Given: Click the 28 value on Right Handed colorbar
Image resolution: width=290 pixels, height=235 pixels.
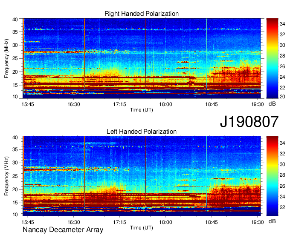Looking at the screenshot, I should pyautogui.click(x=282, y=56).
